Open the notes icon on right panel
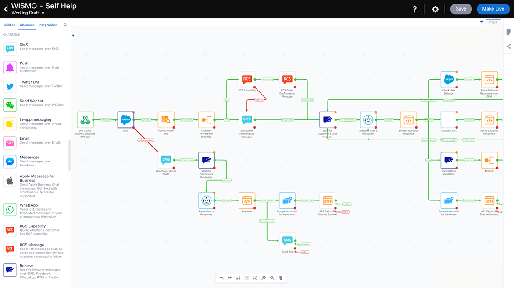Screen dimensions: 514x288 [x=509, y=32]
